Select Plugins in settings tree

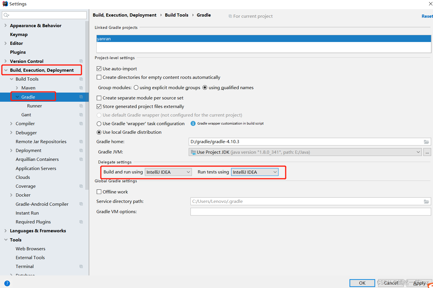pos(18,52)
